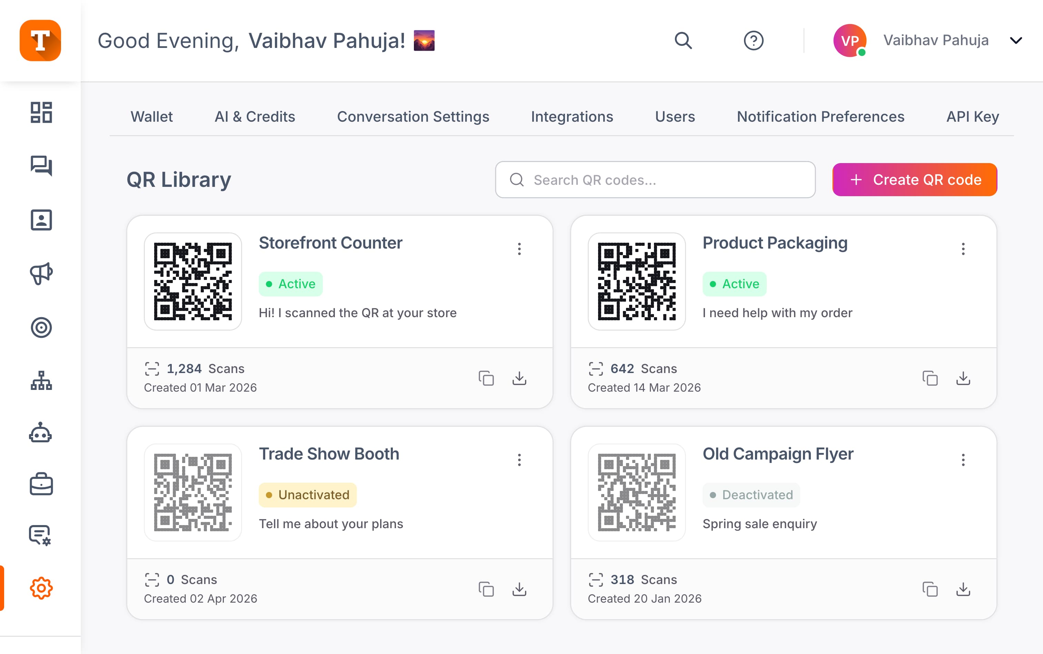Click the Storefront Counter title

(x=330, y=243)
